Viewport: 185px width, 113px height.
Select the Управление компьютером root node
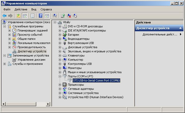tap(29, 22)
